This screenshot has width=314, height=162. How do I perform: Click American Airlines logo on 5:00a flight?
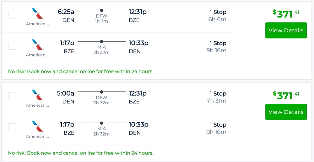tap(37, 95)
